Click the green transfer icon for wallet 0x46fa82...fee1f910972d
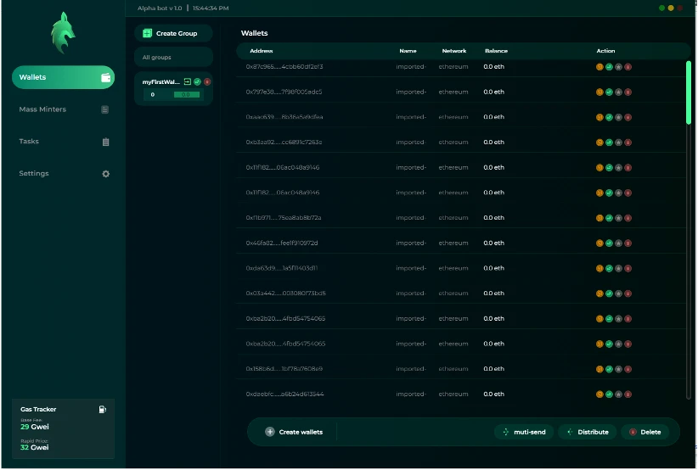698x470 pixels. pos(609,243)
